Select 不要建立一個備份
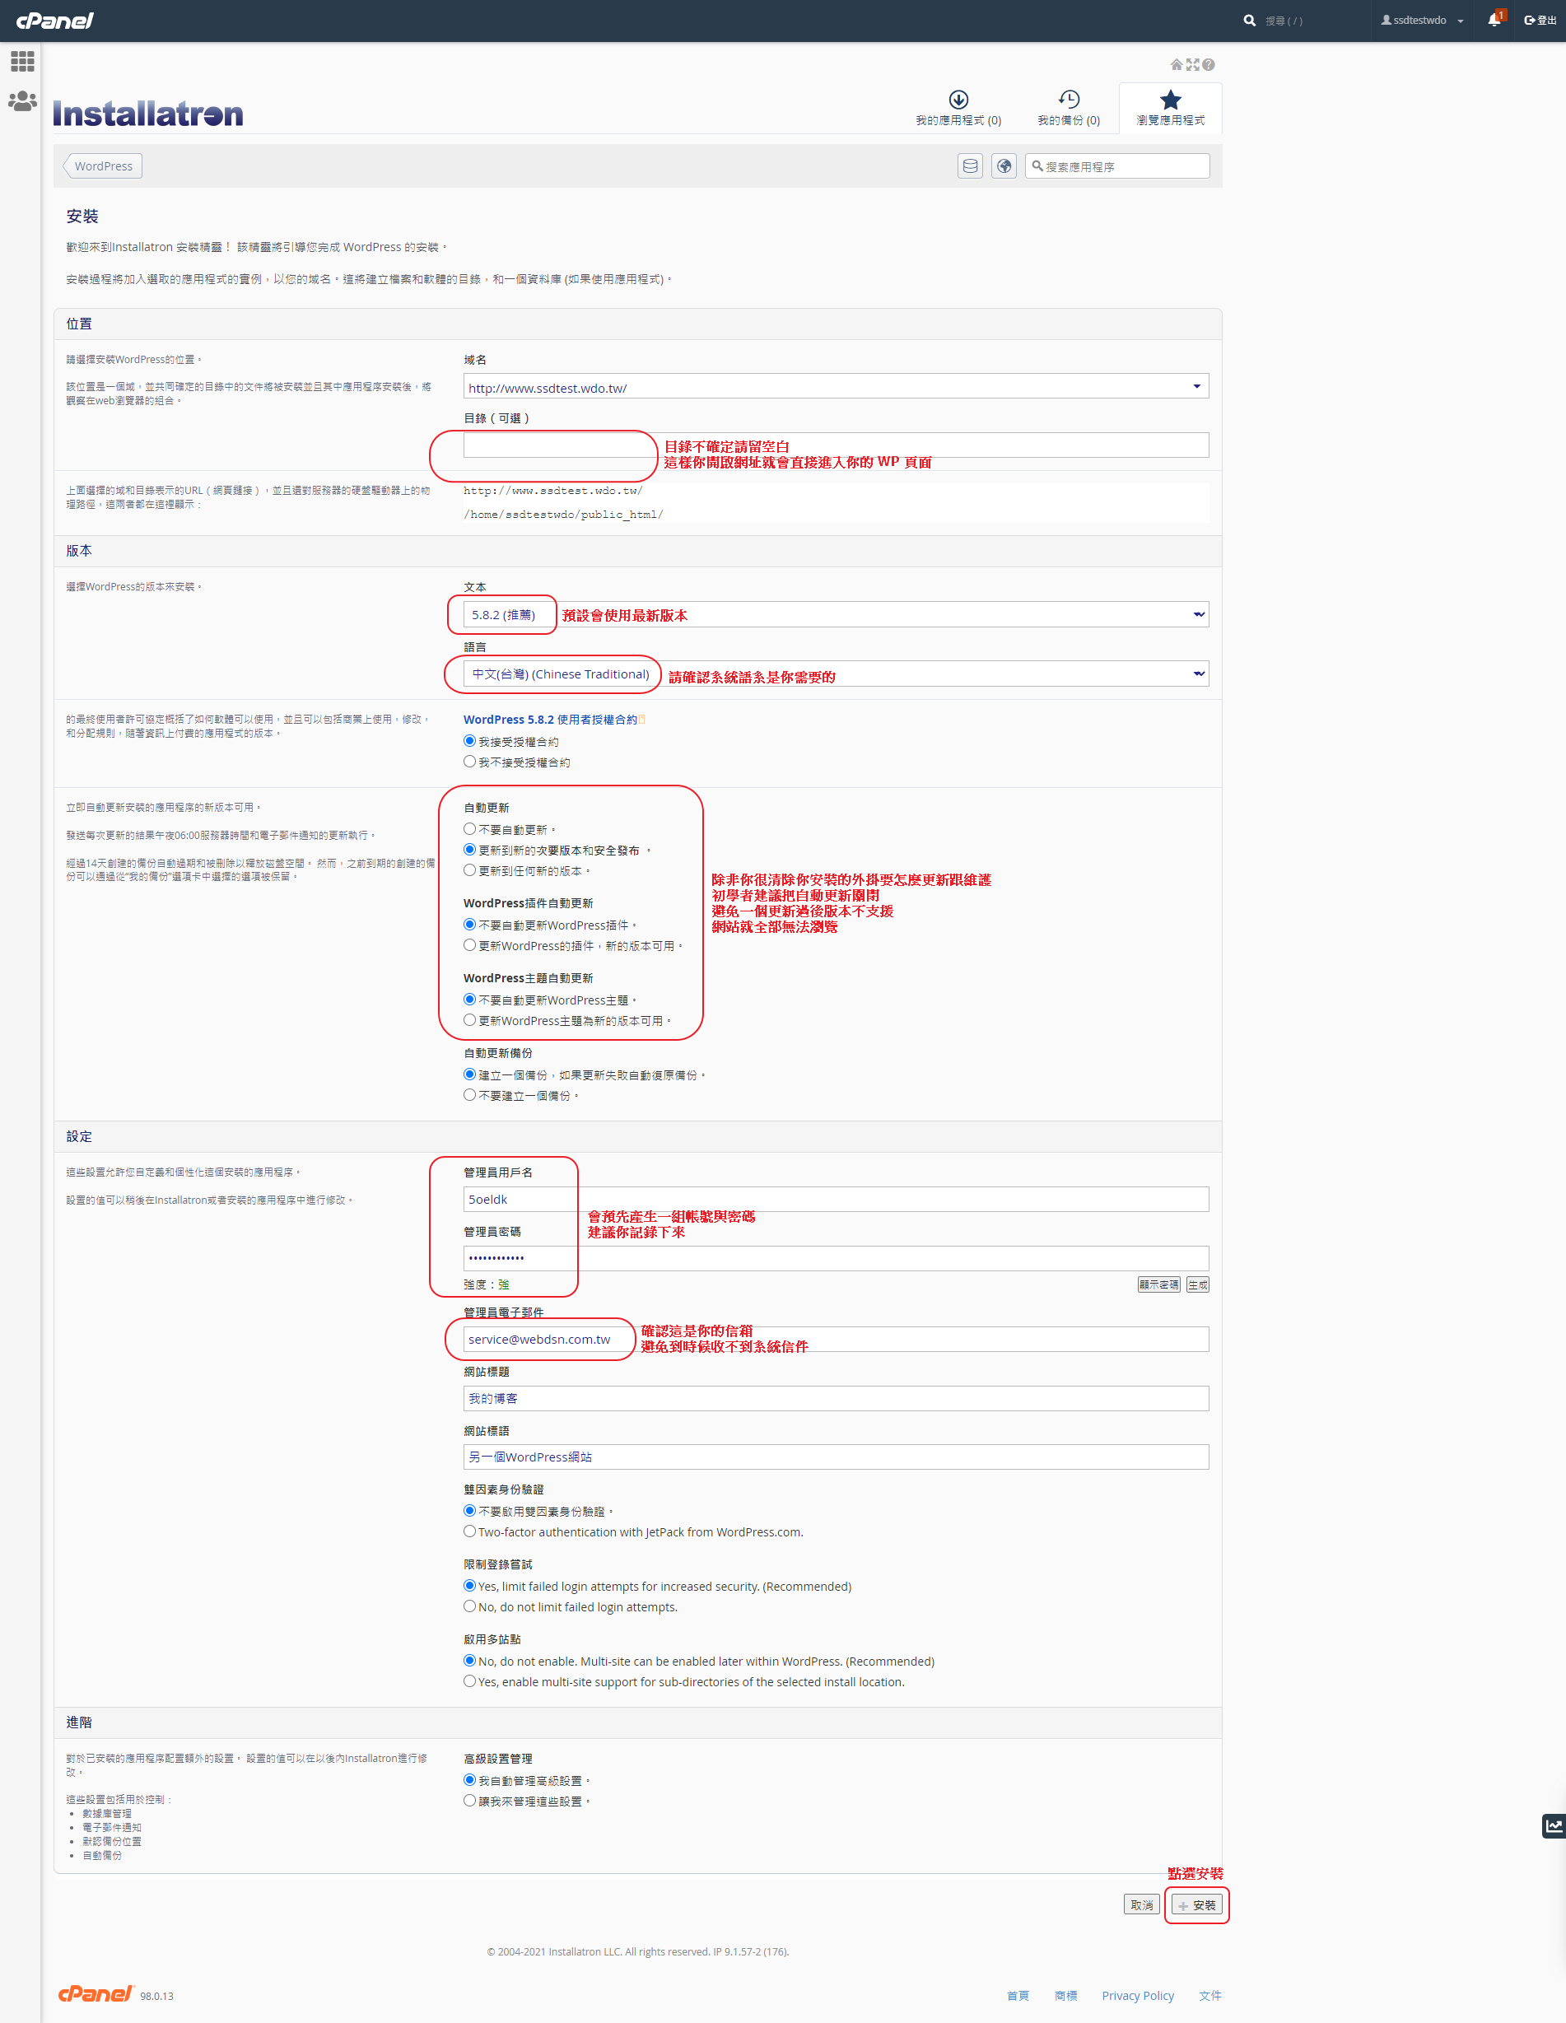Screen dimensions: 1566x2023 469,1095
